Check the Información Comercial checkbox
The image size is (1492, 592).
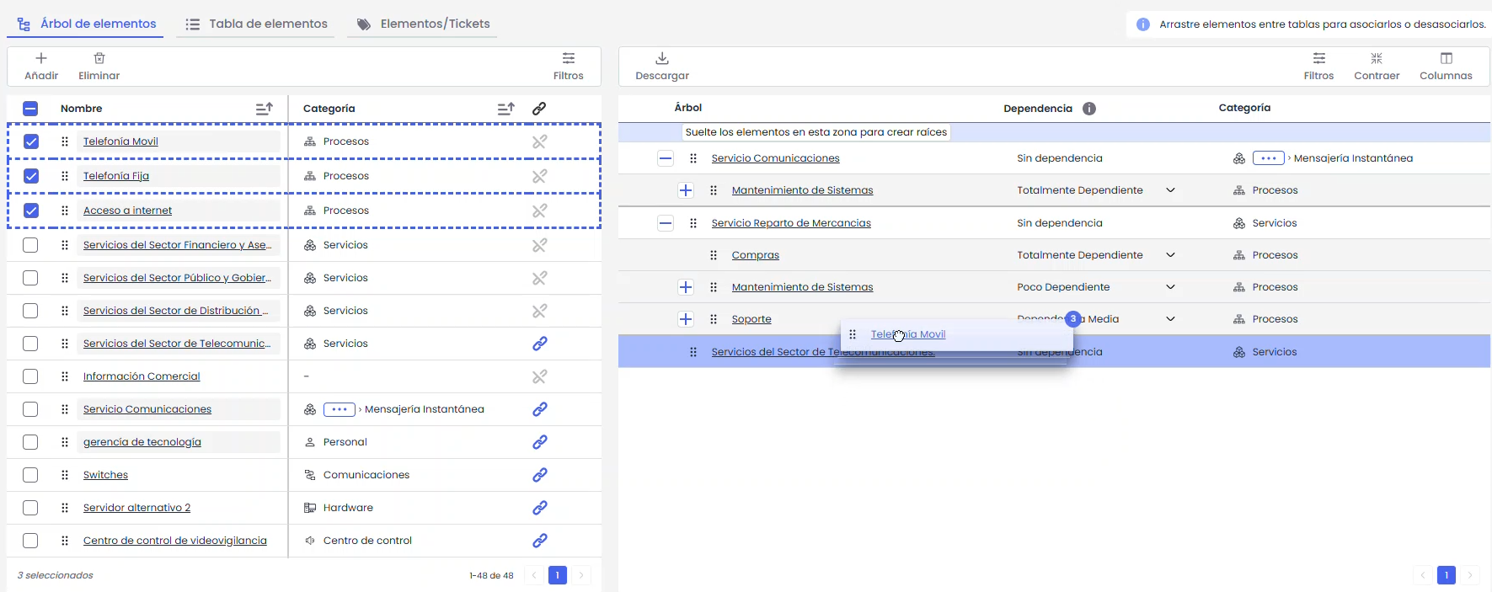(31, 376)
